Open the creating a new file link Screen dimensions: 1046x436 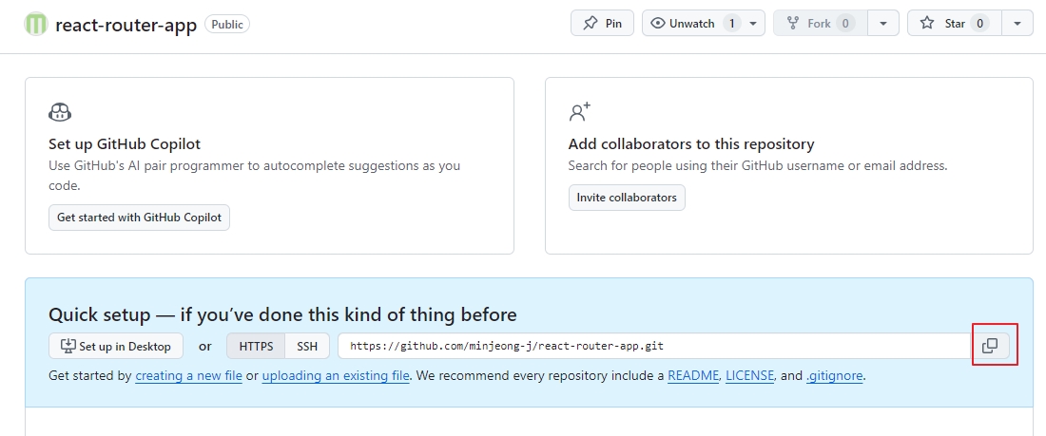[x=189, y=376]
